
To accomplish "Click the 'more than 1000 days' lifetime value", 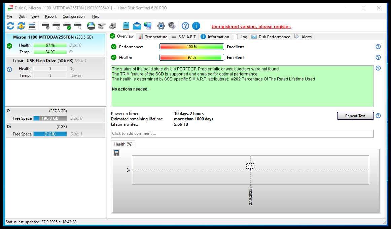I will 193,119.
